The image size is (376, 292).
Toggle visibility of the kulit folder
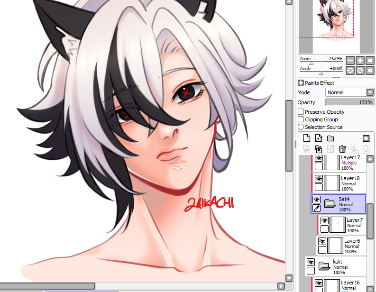(x=311, y=262)
